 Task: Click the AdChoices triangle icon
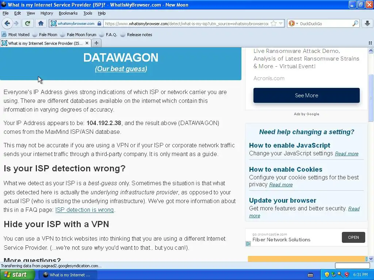(248, 244)
